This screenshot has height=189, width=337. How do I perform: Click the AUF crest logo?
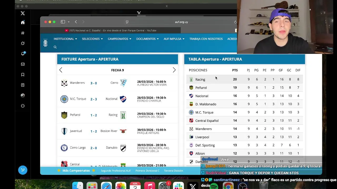pos(45,43)
